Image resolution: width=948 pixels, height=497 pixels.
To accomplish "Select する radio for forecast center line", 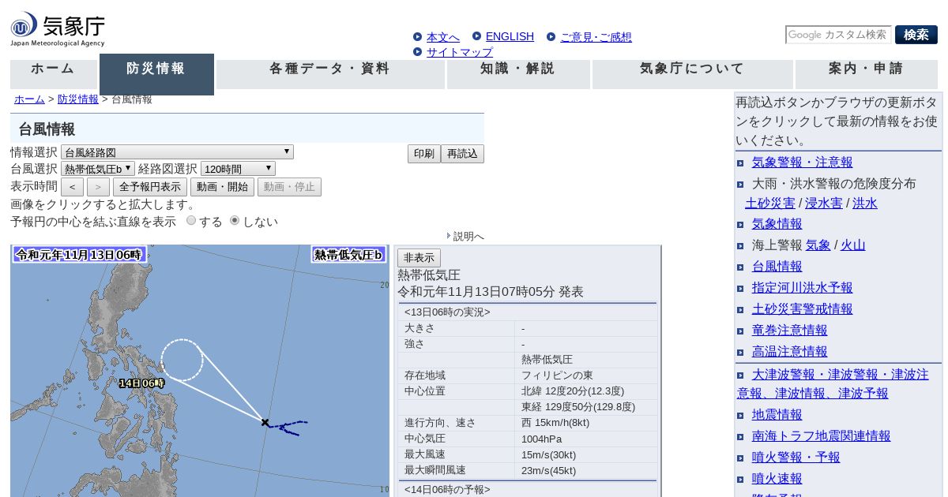I will tap(191, 221).
